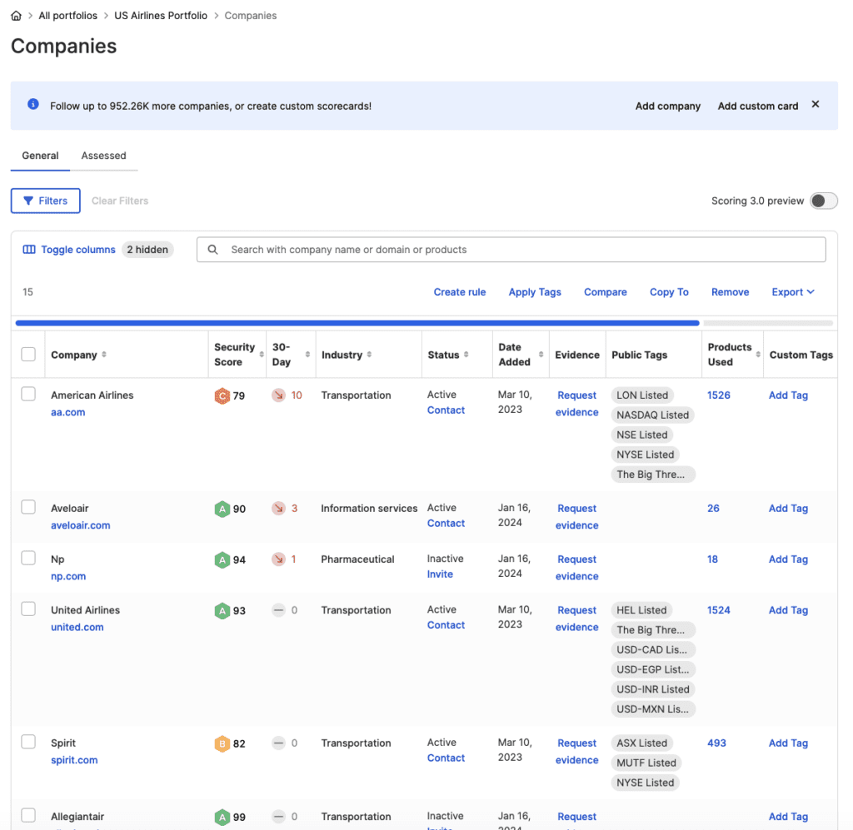853x830 pixels.
Task: Open the aa.com domain link
Action: point(68,412)
